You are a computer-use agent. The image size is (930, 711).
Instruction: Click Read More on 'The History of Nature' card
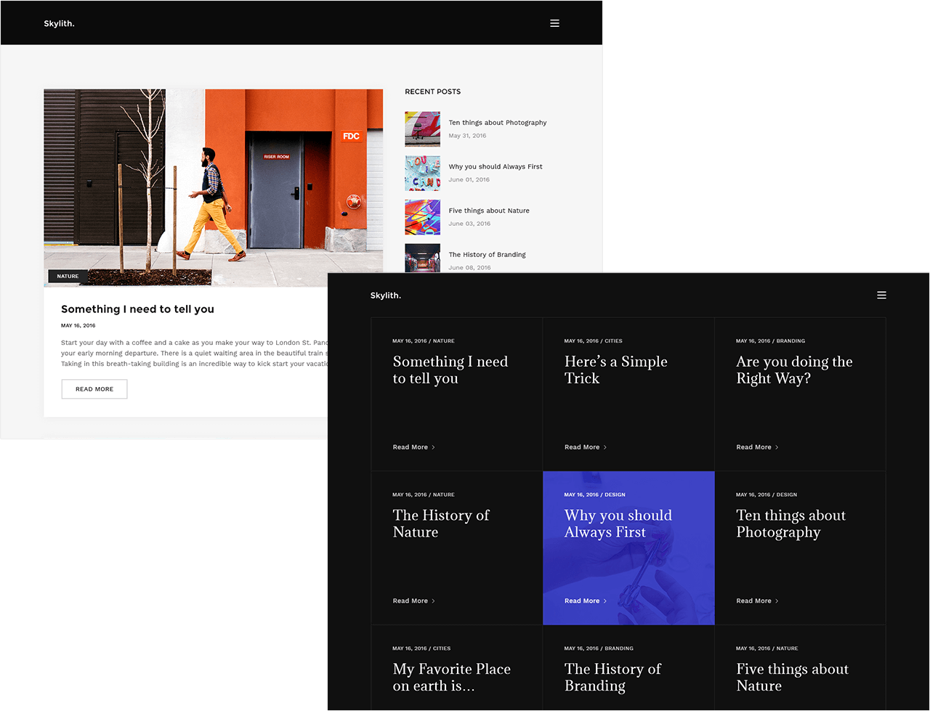[x=413, y=601]
